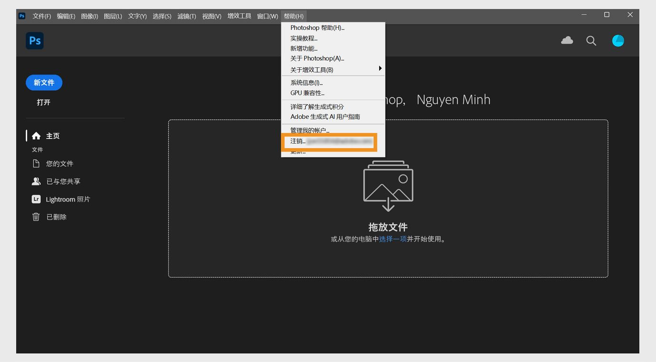This screenshot has height=362, width=656.
Task: Open 已与您共享 shared files
Action: tap(56, 181)
